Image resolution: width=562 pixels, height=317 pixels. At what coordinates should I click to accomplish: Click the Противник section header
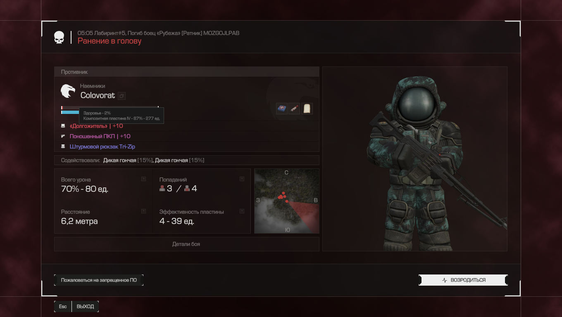187,72
